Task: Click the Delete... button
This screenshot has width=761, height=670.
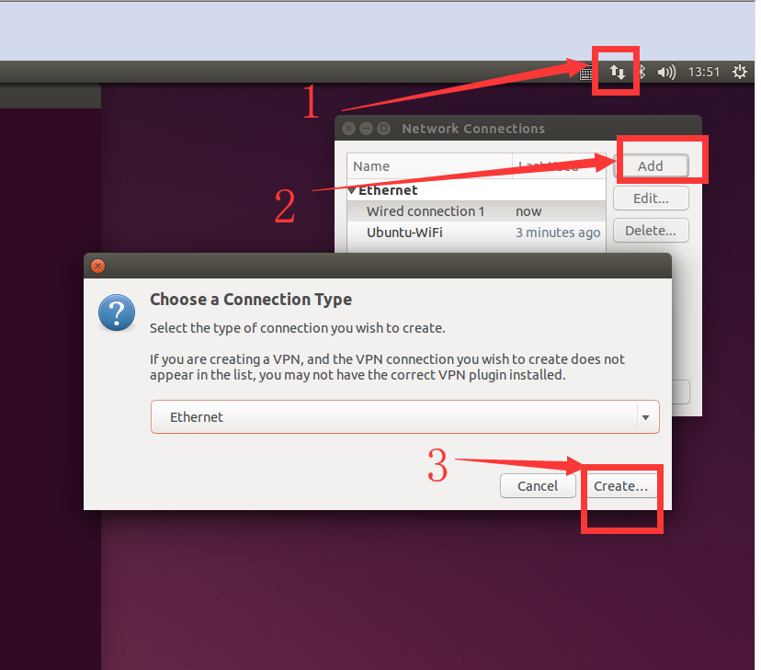Action: tap(651, 230)
